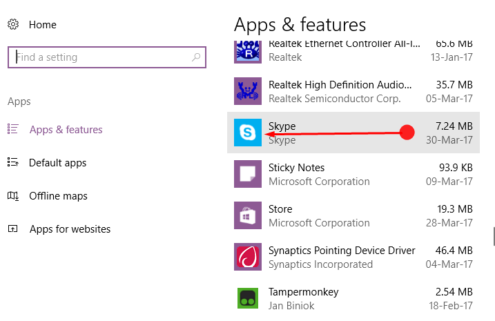This screenshot has width=495, height=321.
Task: Click the 09-Mar-17 install date
Action: 449,182
